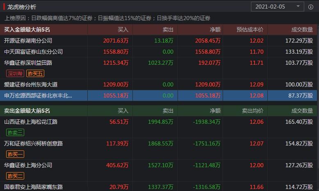Select the highlighted 申万宏源西部证券 row name
This screenshot has width=319, height=191.
(38, 95)
